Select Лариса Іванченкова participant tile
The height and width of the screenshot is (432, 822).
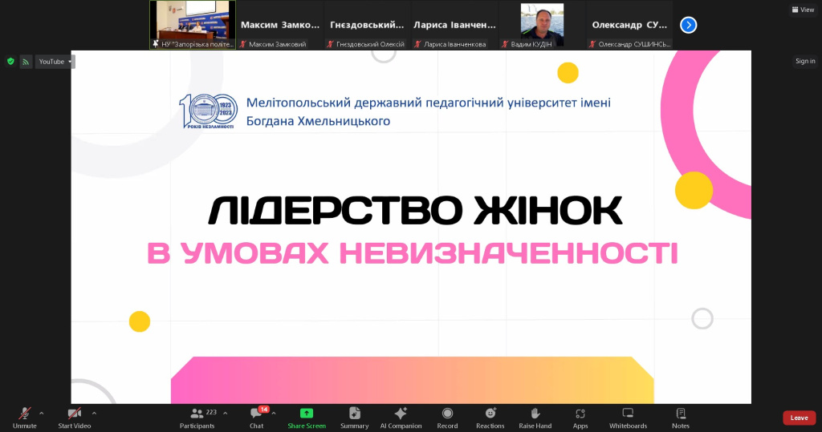pos(454,25)
